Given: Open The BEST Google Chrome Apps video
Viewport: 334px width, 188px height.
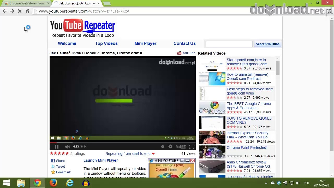Looking at the screenshot, I should point(249,106).
